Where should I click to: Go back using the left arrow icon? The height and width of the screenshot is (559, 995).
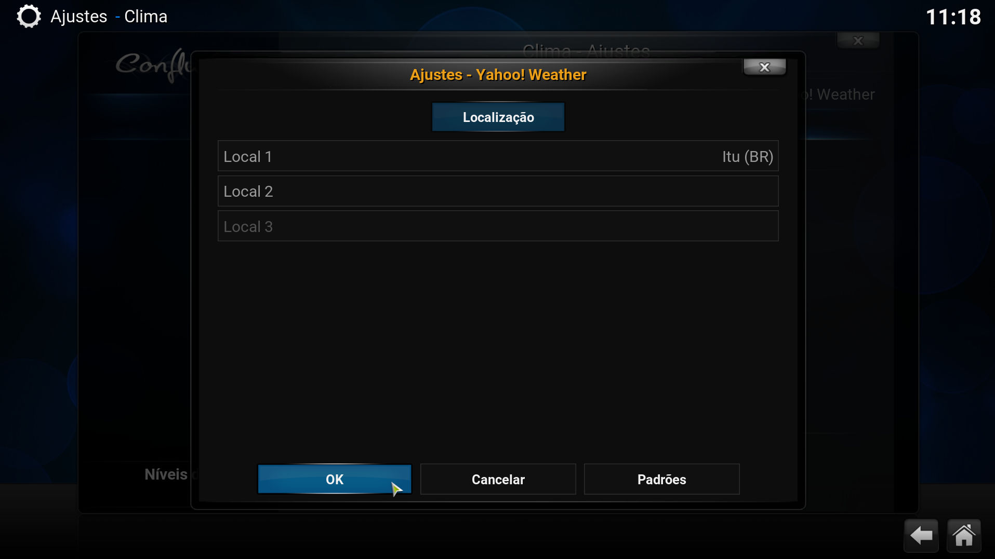click(x=921, y=535)
